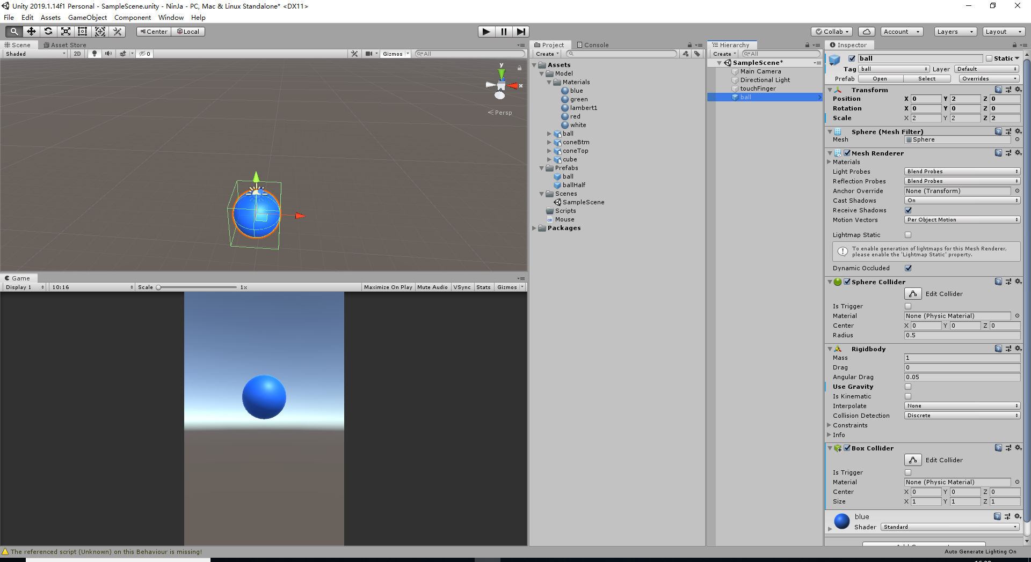Image resolution: width=1031 pixels, height=562 pixels.
Task: Enable Sphere Collider Is Trigger
Action: [x=908, y=306]
